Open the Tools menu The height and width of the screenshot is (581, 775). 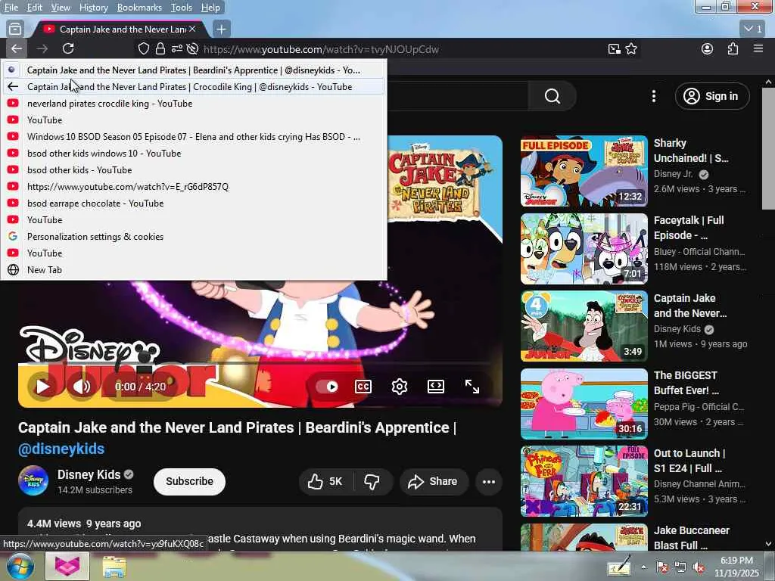click(x=182, y=8)
